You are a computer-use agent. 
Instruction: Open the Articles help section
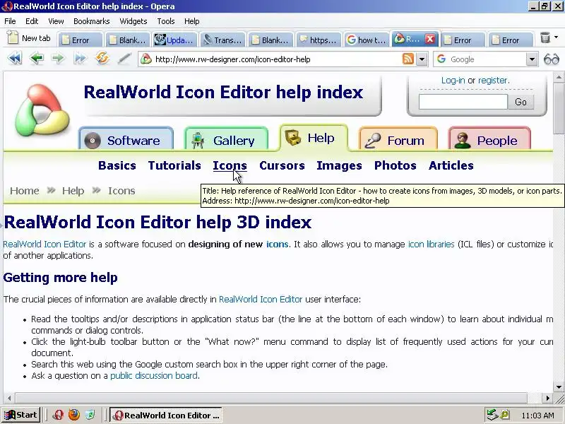(x=451, y=165)
